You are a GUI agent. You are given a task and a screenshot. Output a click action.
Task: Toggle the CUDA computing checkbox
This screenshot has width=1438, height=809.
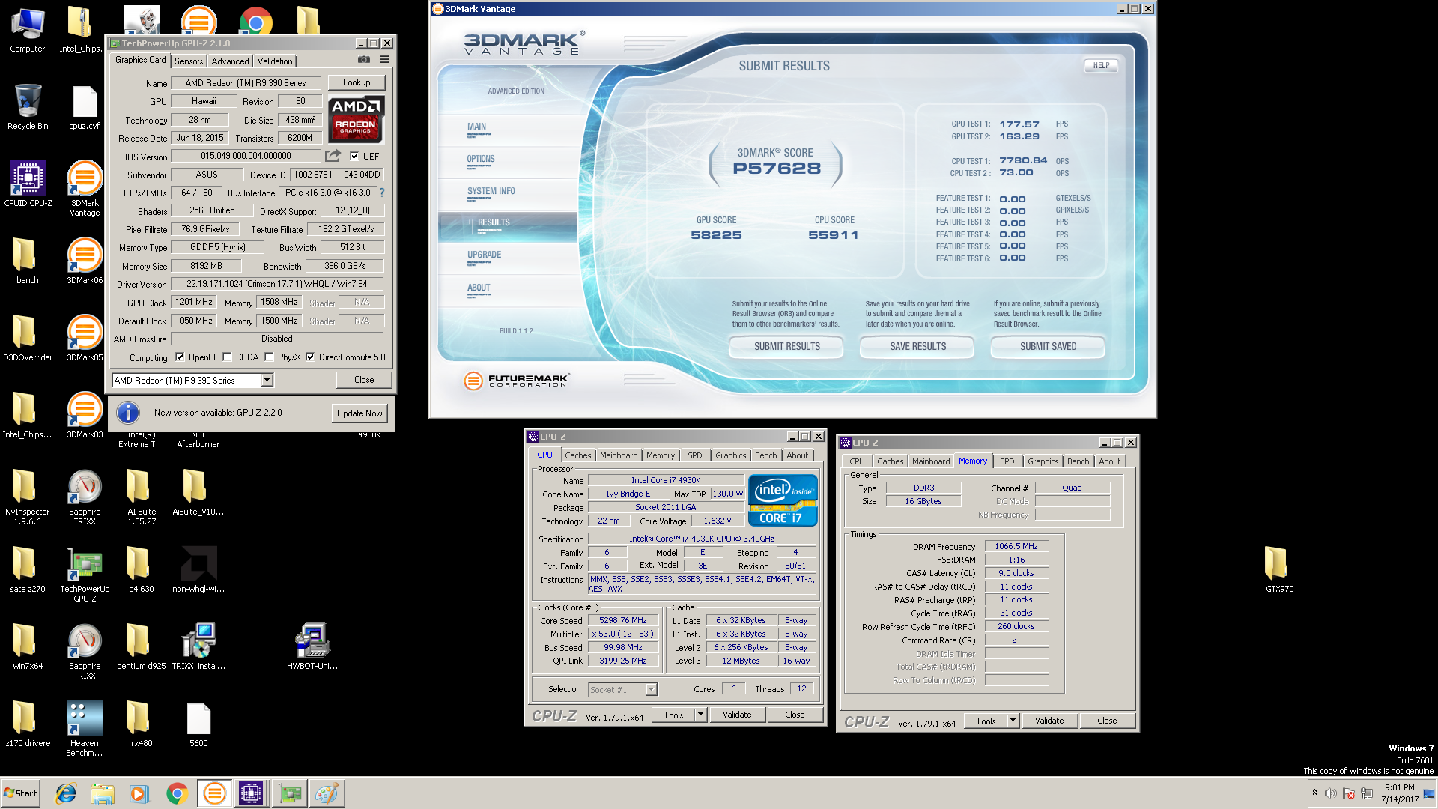click(227, 357)
